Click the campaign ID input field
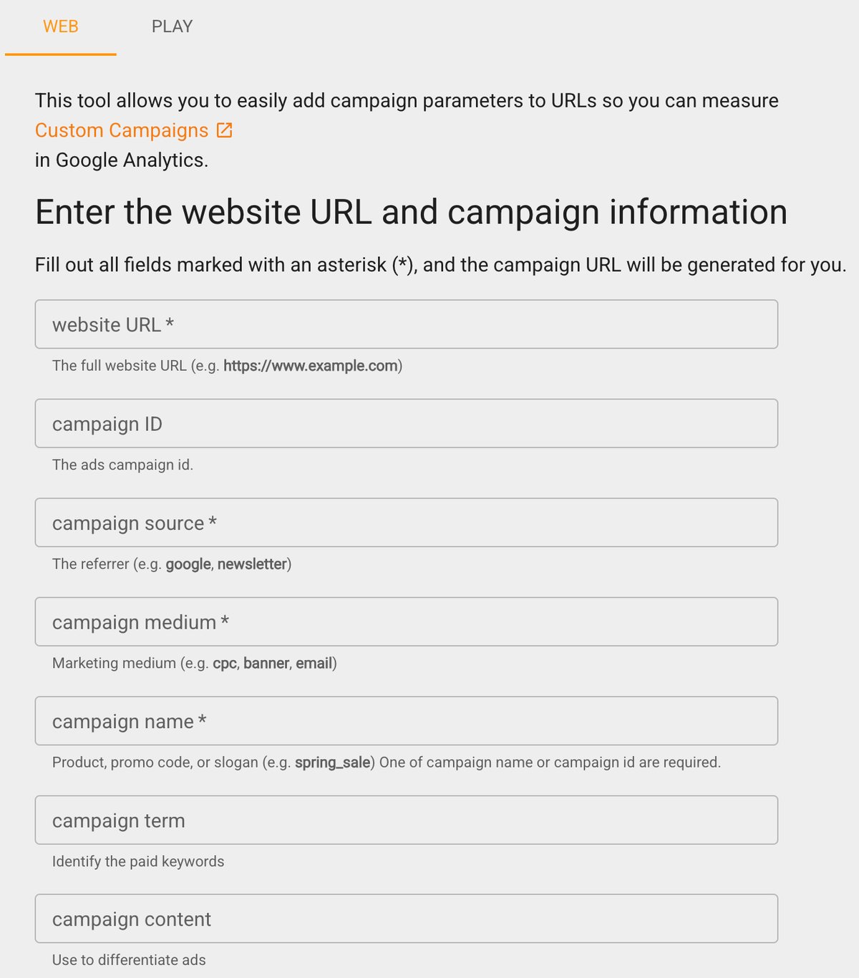This screenshot has height=978, width=859. [x=407, y=423]
